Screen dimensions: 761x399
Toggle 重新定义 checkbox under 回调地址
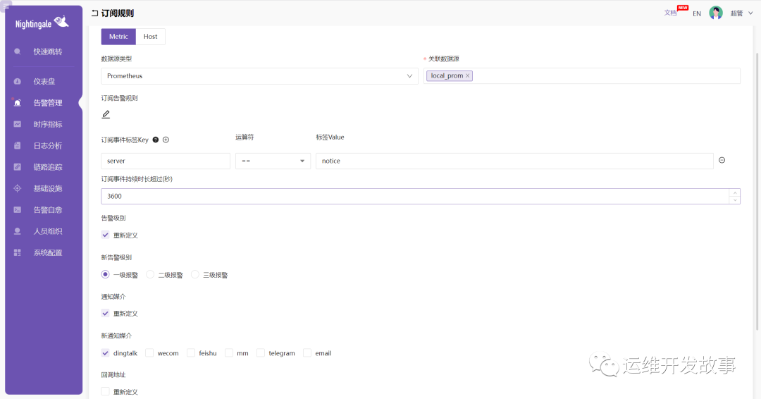106,391
